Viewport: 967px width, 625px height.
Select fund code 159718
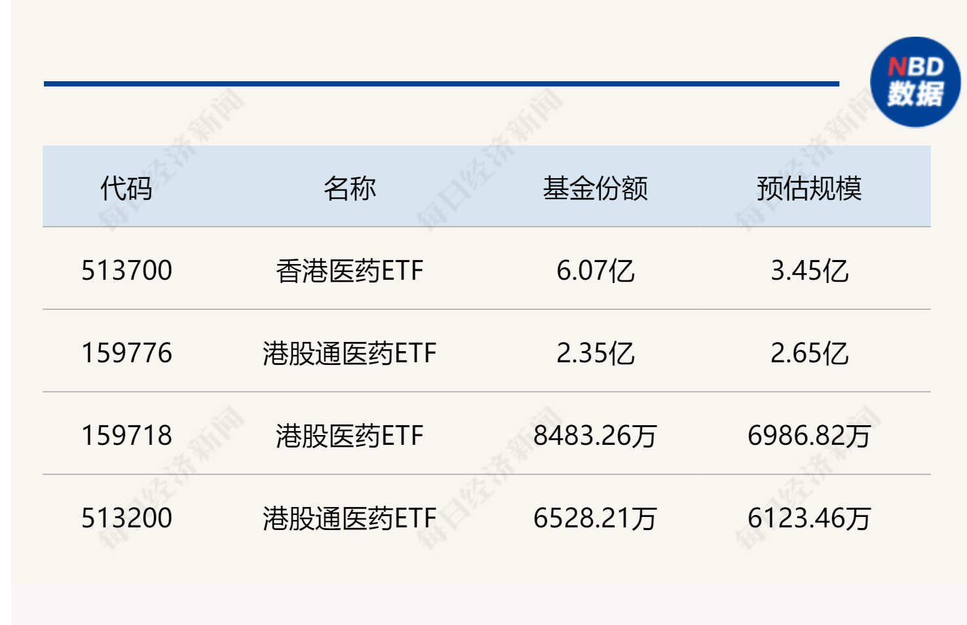(126, 436)
